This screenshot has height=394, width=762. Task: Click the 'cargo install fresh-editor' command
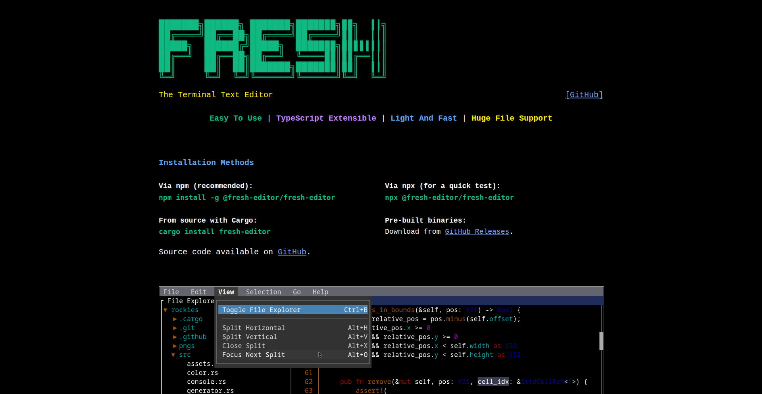click(x=215, y=232)
